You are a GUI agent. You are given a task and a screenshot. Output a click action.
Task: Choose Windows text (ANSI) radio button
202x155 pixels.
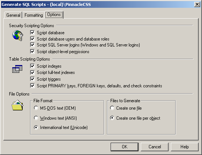[x=36, y=118]
